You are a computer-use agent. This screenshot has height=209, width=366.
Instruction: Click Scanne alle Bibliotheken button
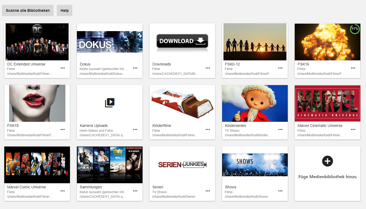click(x=28, y=10)
